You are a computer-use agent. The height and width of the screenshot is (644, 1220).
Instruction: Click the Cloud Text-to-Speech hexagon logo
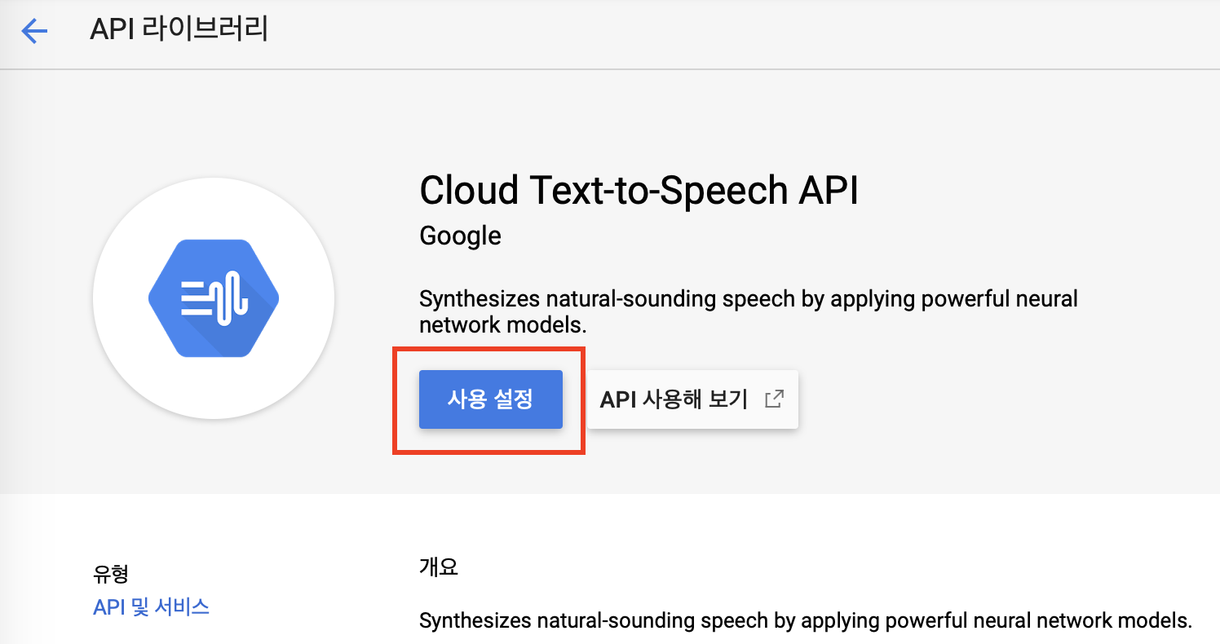214,298
